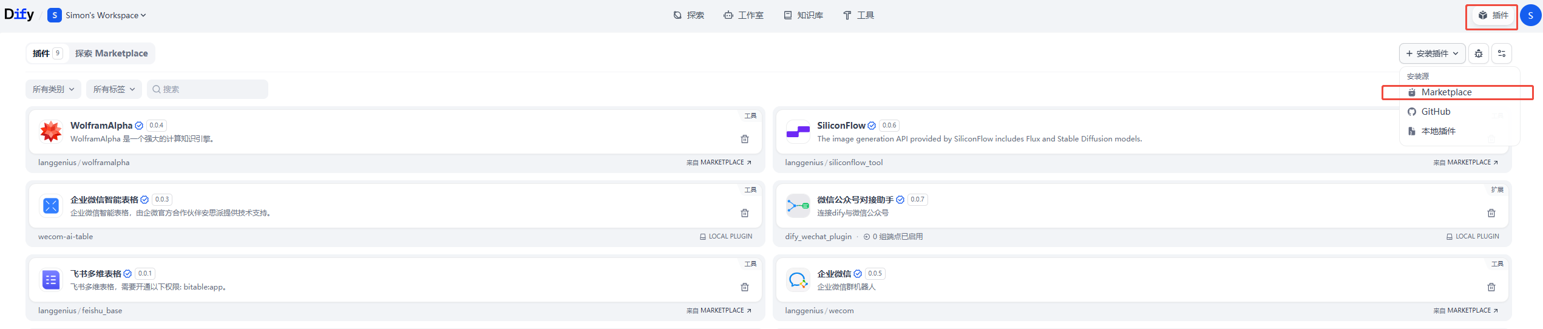Screen dimensions: 1543x329
Task: Expand the 所有标签 tags filter
Action: [114, 89]
